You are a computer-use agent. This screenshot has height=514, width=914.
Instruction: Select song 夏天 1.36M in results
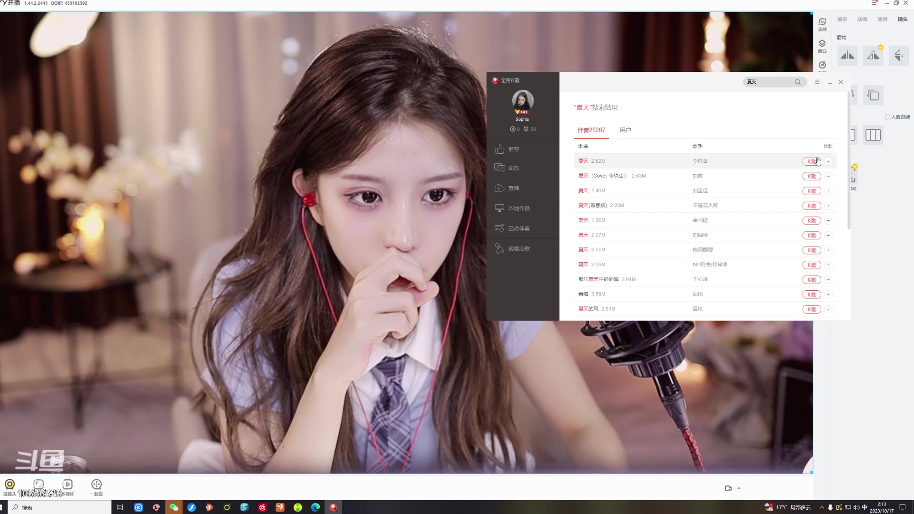[705, 220]
